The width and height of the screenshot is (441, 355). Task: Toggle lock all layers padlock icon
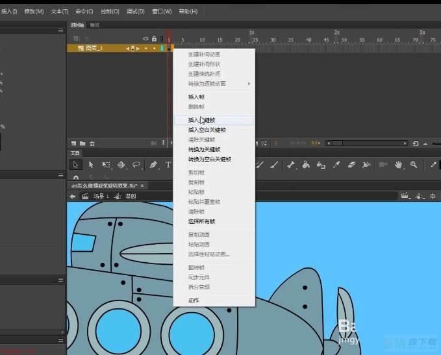click(x=154, y=39)
